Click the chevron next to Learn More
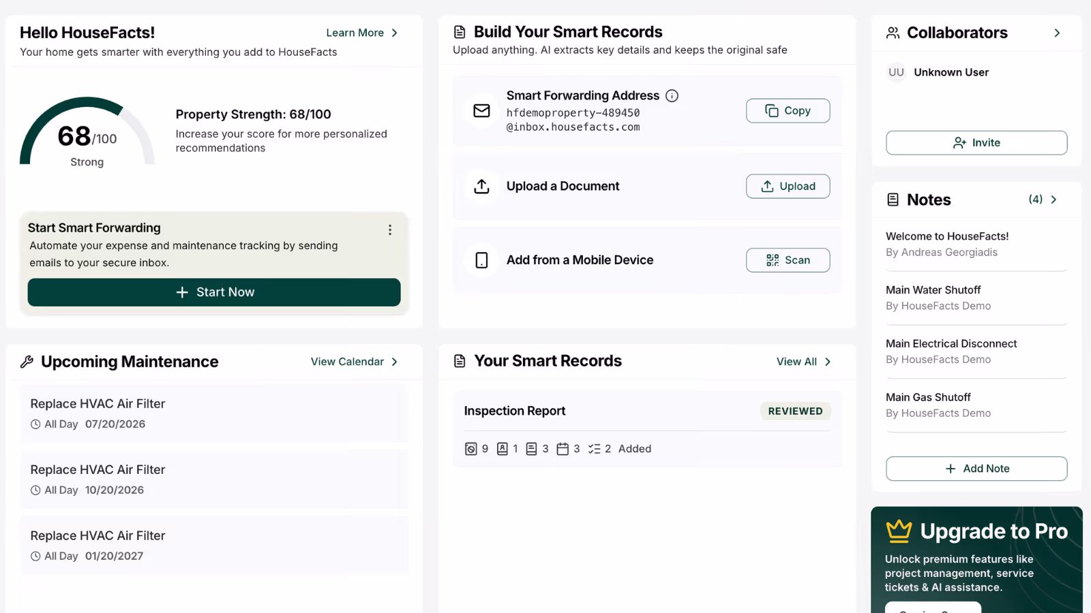The height and width of the screenshot is (613, 1091). pyautogui.click(x=395, y=33)
